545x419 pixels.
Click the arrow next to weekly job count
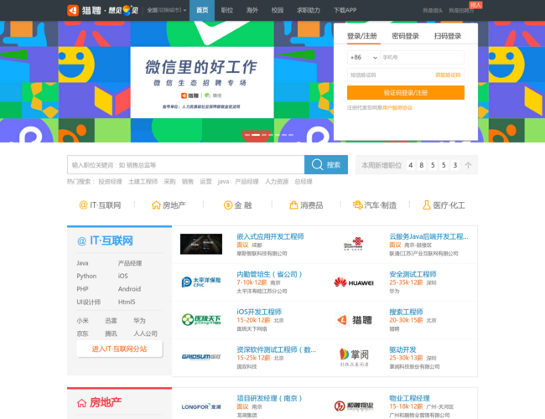pos(469,165)
